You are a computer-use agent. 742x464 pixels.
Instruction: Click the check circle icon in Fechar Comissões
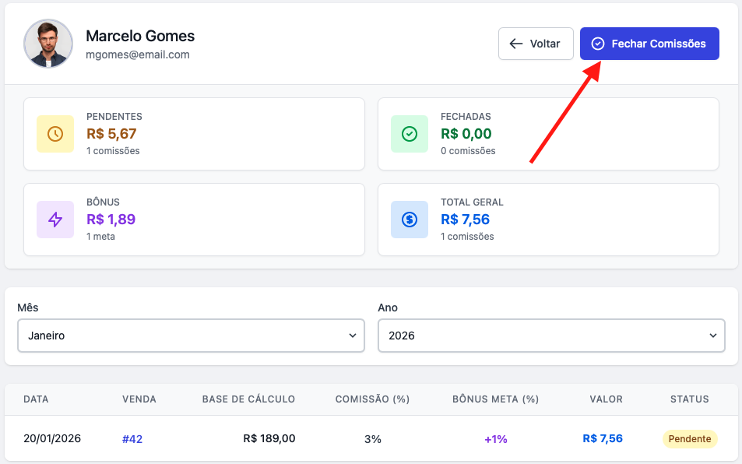598,44
